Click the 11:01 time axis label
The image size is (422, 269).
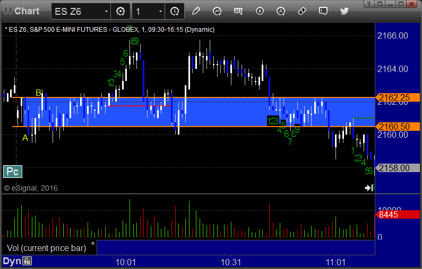point(335,262)
